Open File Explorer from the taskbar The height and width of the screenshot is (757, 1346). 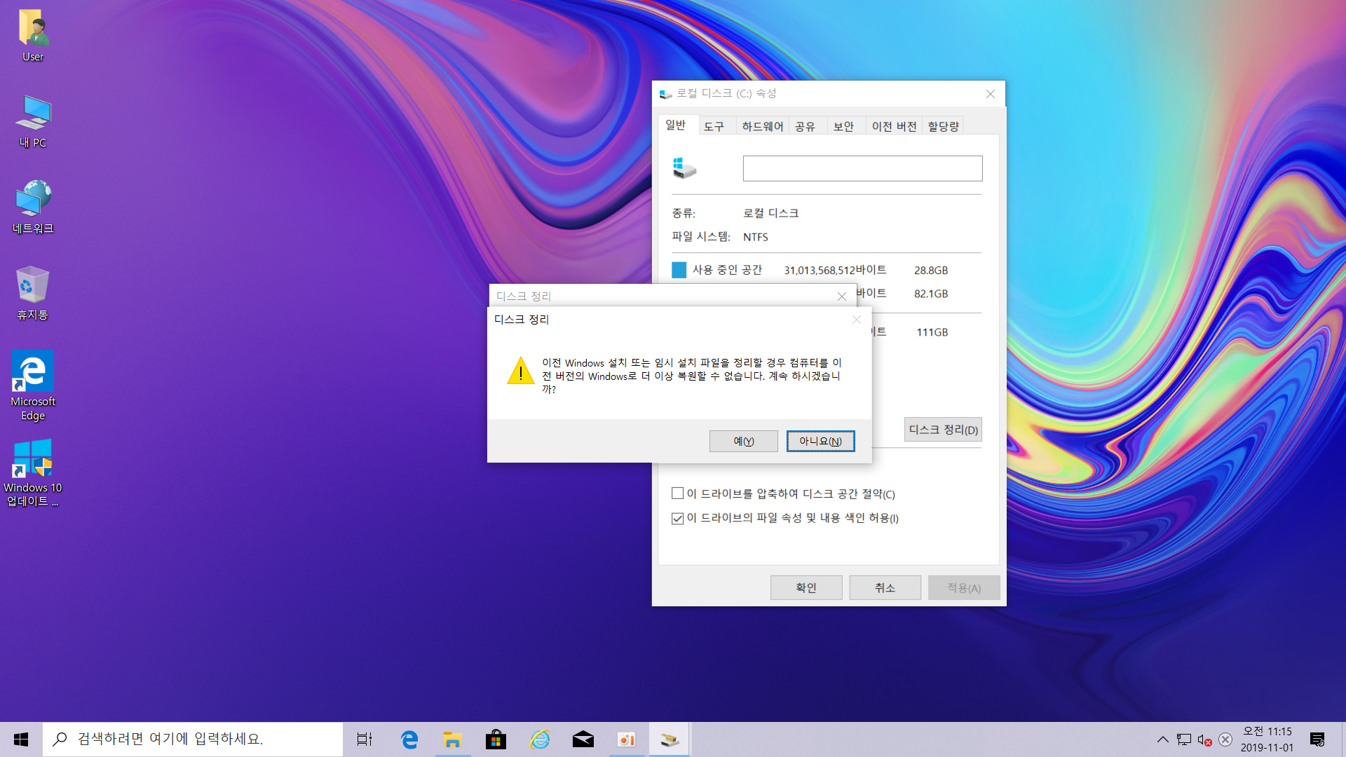pyautogui.click(x=452, y=739)
